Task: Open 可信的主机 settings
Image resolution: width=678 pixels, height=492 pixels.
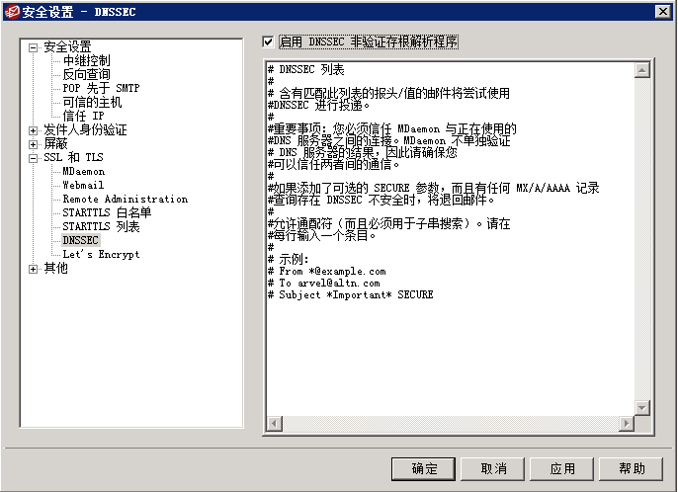Action: [92, 102]
